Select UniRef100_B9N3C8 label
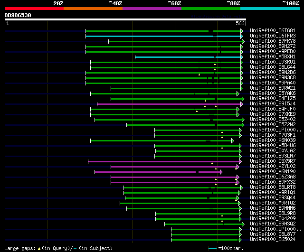Image resolution: width=304 pixels, height=252 pixels. point(273,78)
